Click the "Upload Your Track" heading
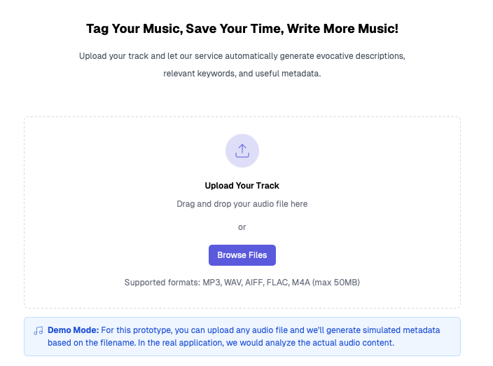The image size is (493, 366). (242, 186)
